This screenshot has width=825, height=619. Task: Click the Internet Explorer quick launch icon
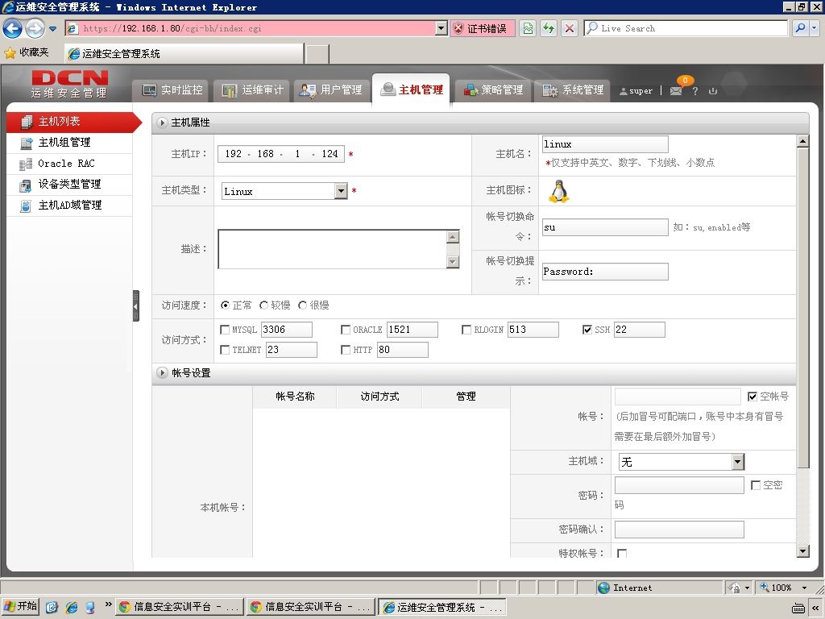coord(71,607)
